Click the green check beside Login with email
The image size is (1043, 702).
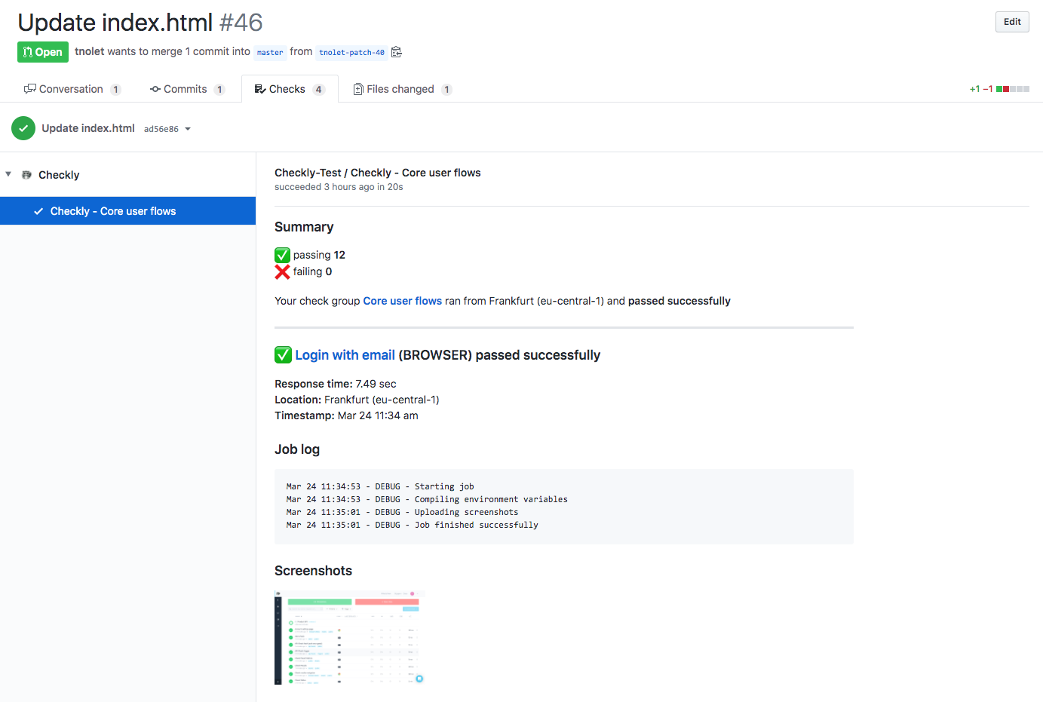pyautogui.click(x=282, y=354)
